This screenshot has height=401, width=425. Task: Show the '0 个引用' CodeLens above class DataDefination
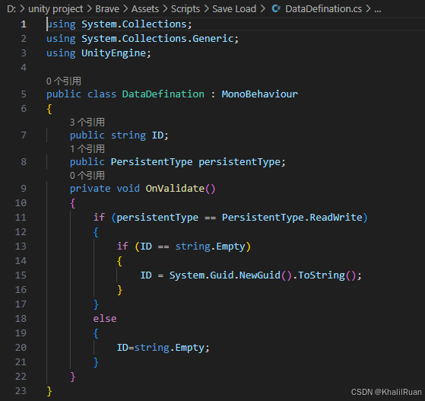(x=64, y=81)
